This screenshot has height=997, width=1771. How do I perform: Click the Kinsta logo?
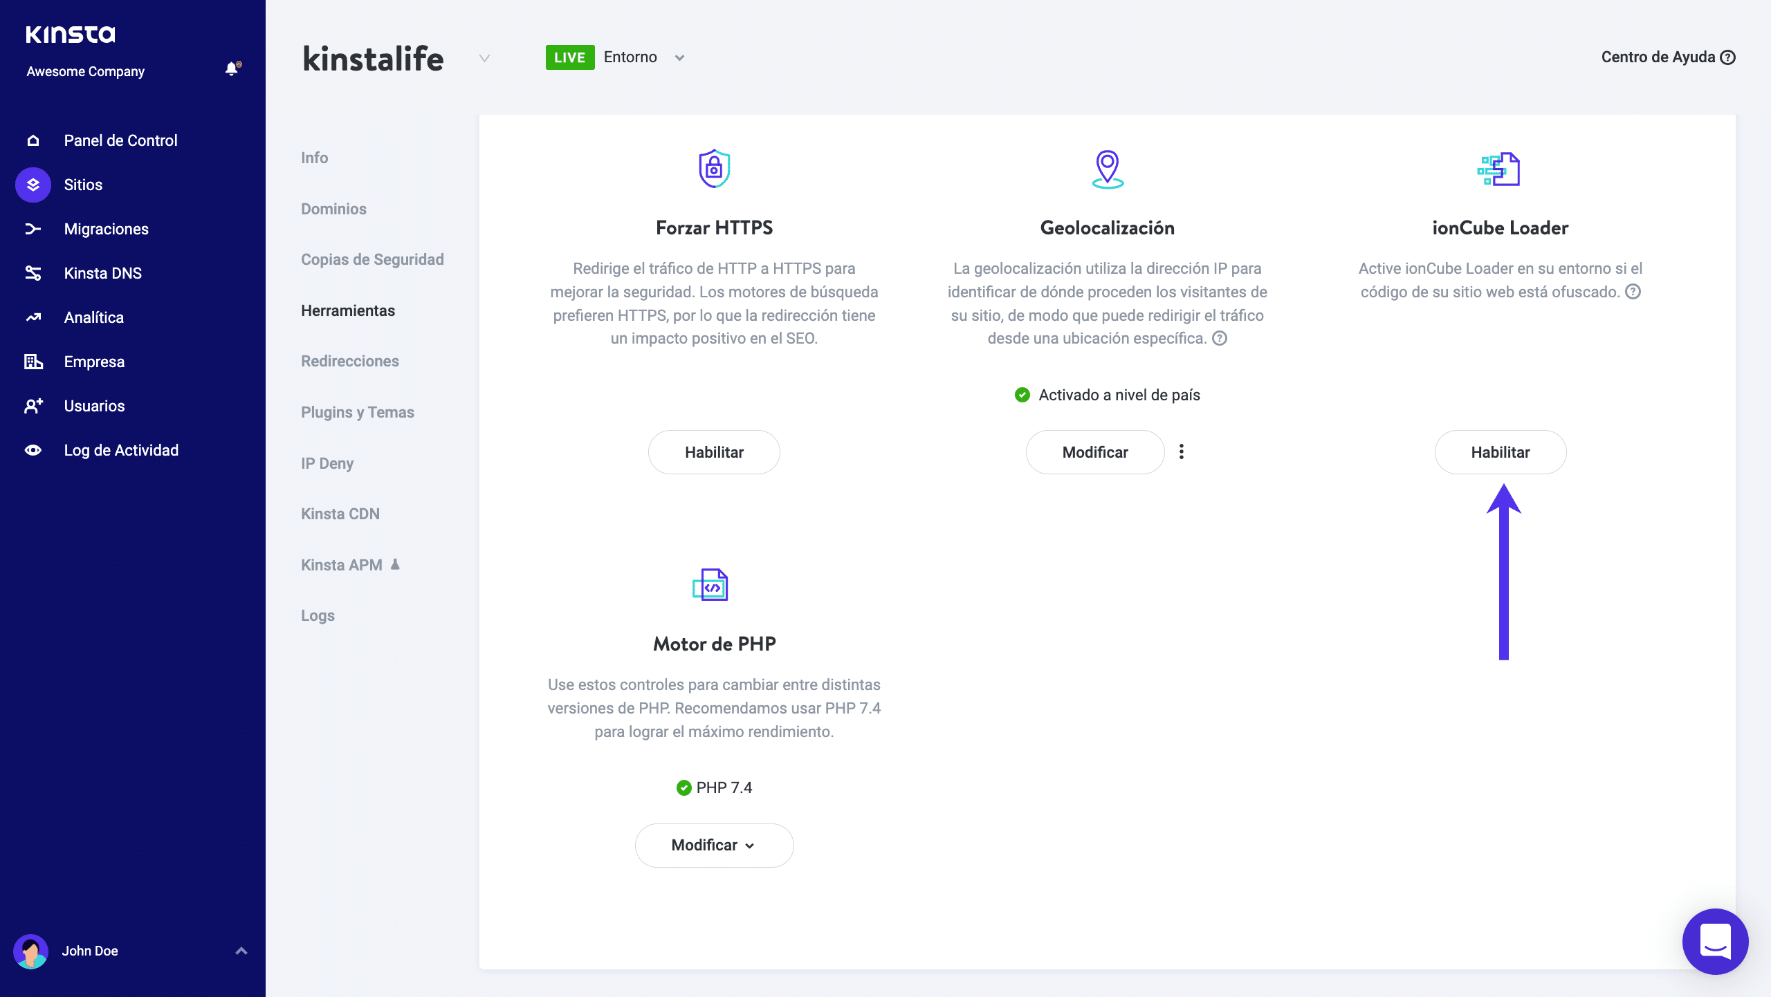coord(71,34)
